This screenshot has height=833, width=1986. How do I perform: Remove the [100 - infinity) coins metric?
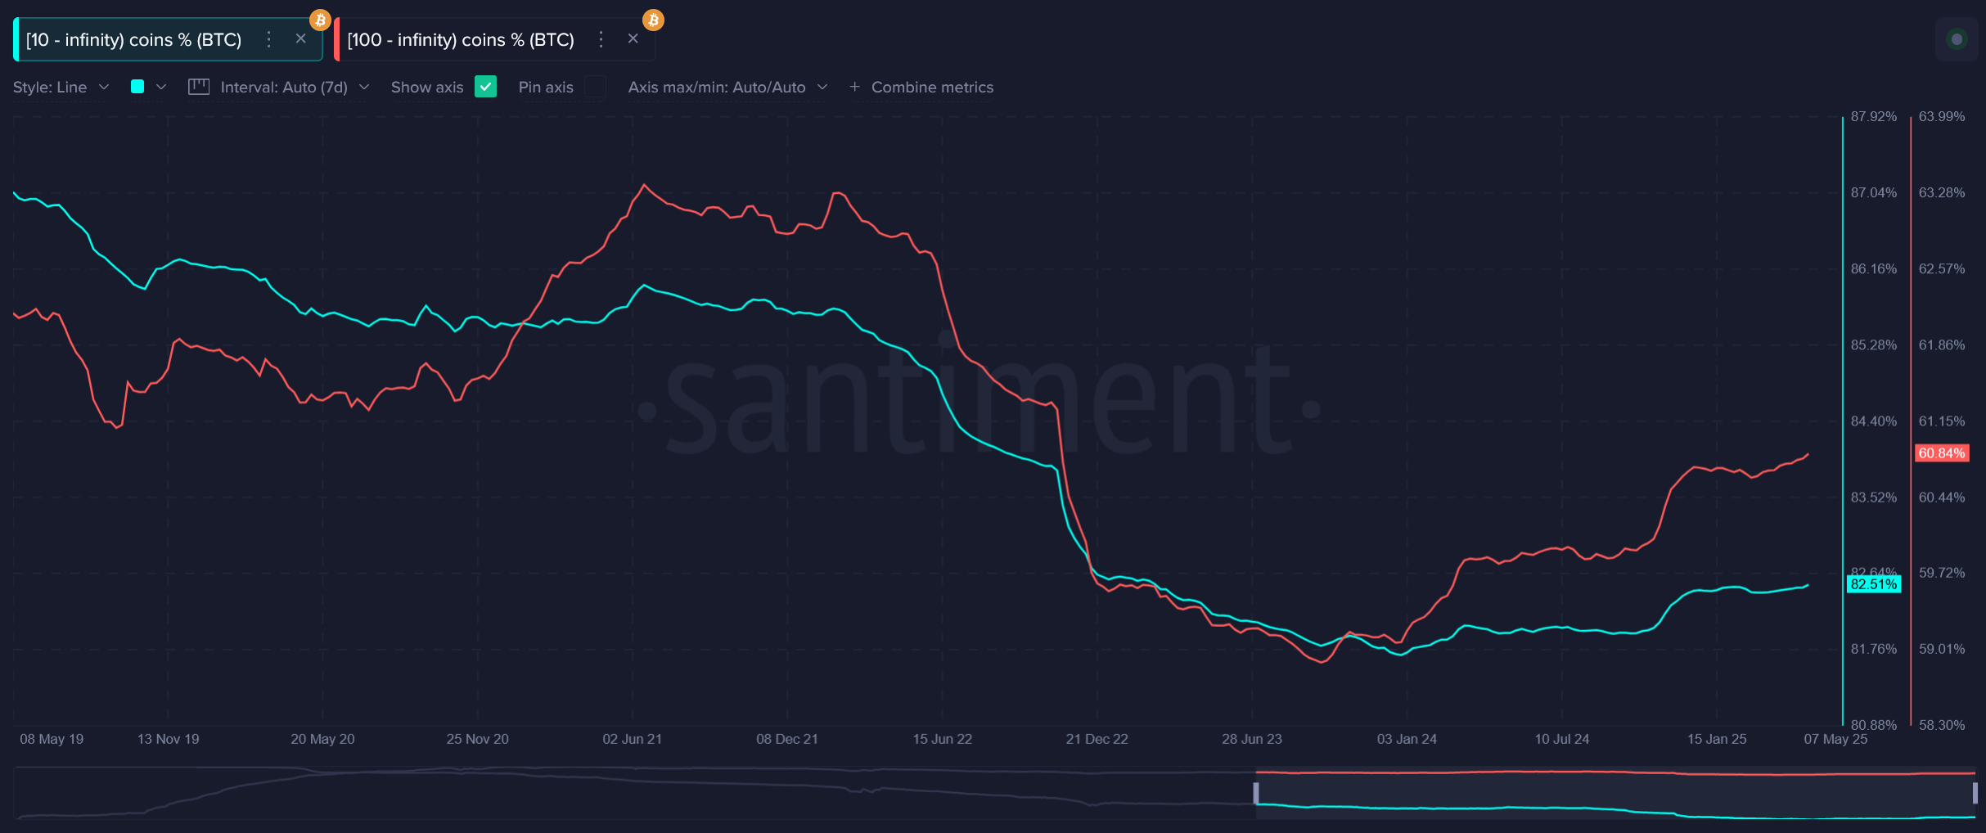[633, 38]
